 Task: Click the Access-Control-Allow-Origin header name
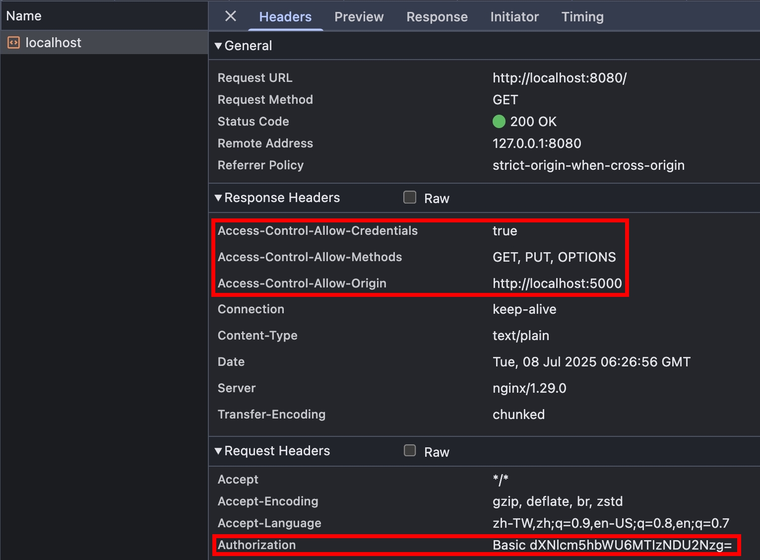(x=302, y=283)
